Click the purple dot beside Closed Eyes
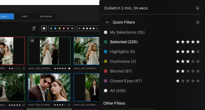The image size is (205, 110). [106, 81]
